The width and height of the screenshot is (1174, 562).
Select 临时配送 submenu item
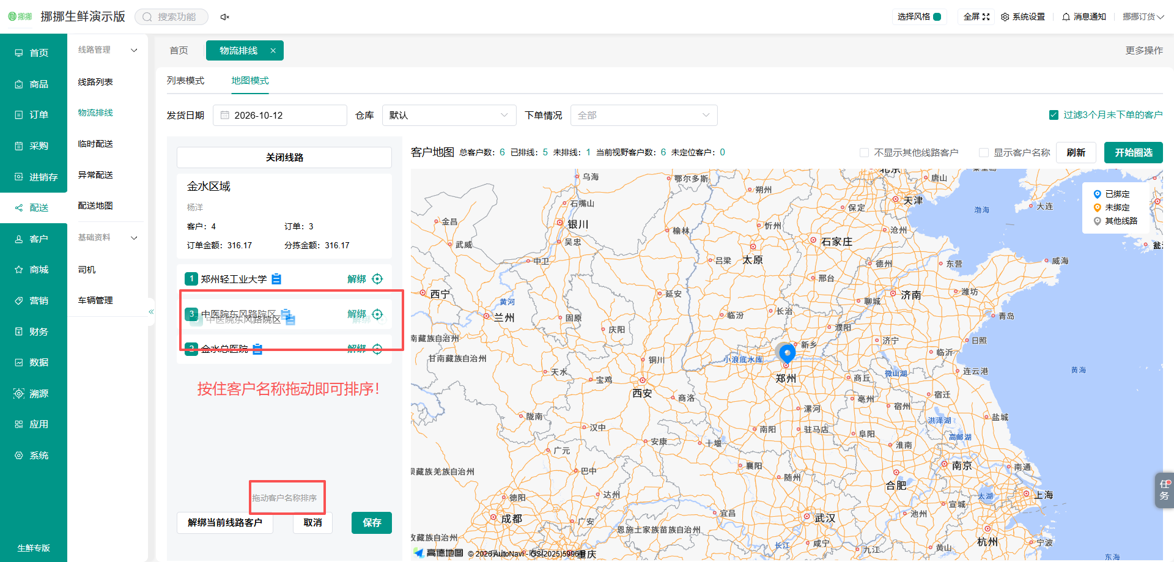pyautogui.click(x=95, y=144)
